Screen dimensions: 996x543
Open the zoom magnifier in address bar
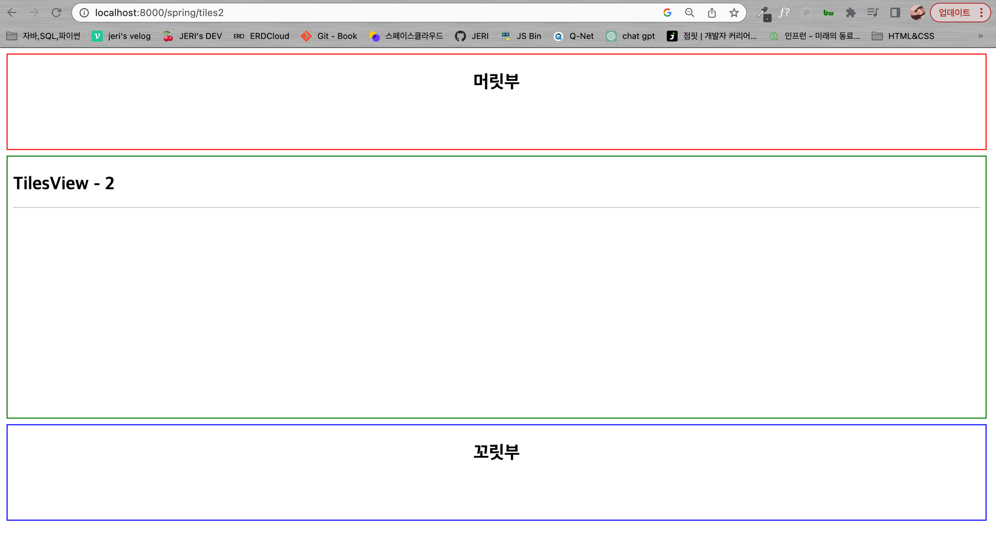(x=689, y=13)
